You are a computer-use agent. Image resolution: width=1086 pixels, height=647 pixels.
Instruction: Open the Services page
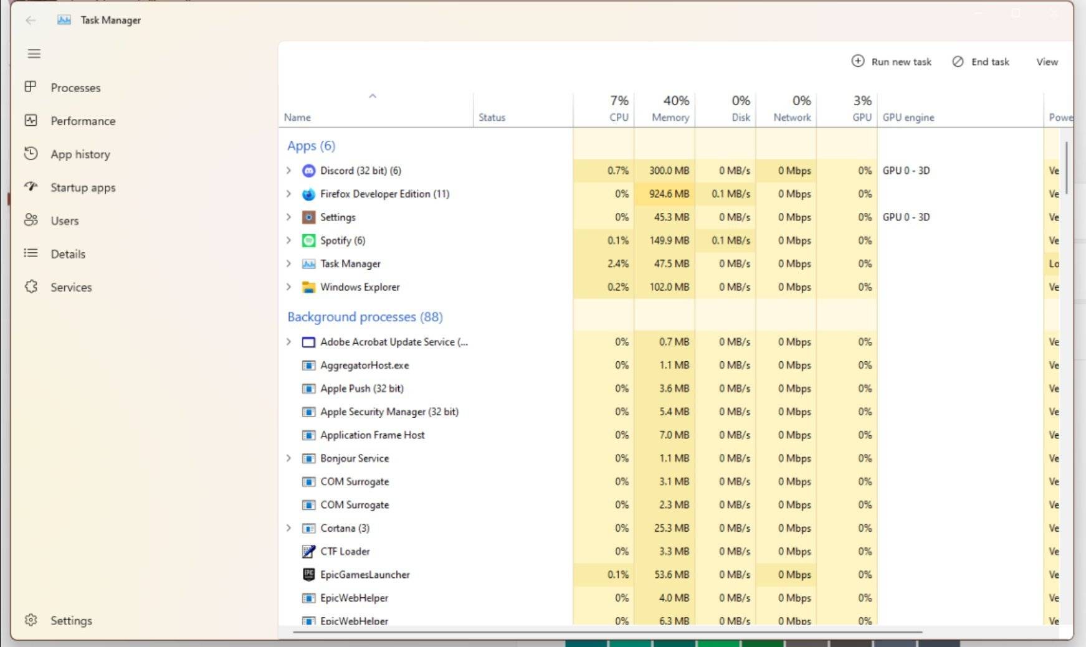pos(71,287)
